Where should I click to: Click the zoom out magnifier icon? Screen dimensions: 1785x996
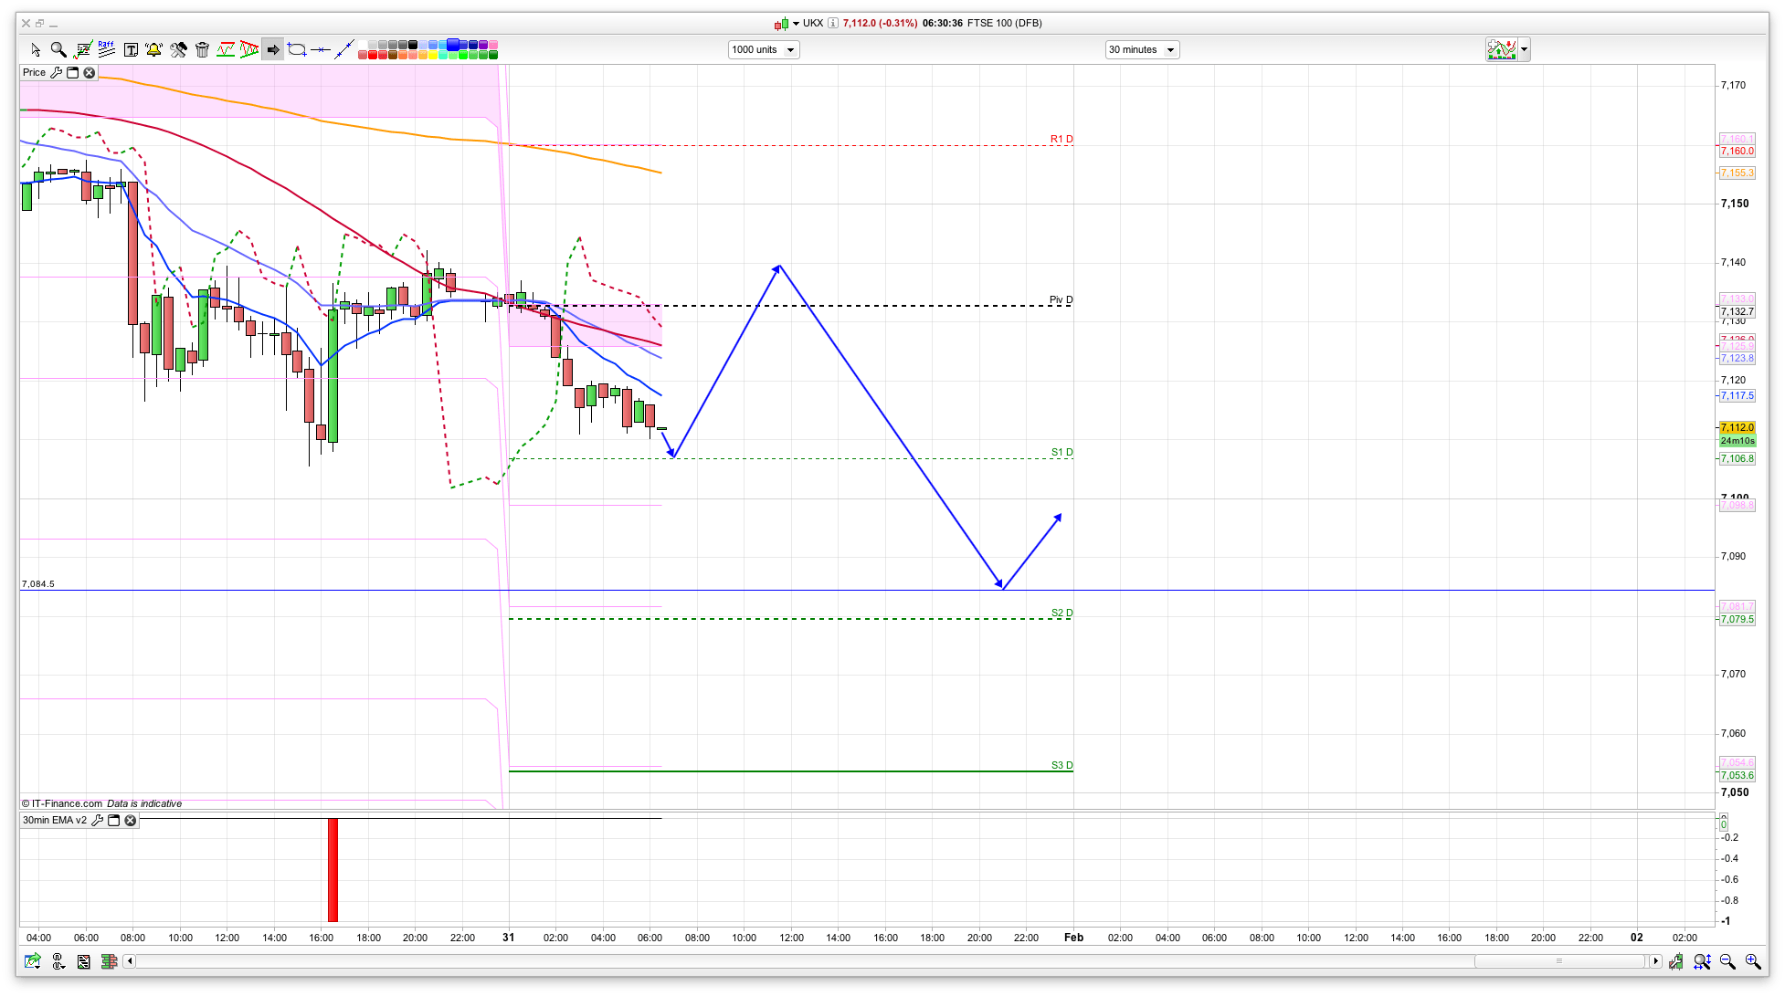(1727, 961)
